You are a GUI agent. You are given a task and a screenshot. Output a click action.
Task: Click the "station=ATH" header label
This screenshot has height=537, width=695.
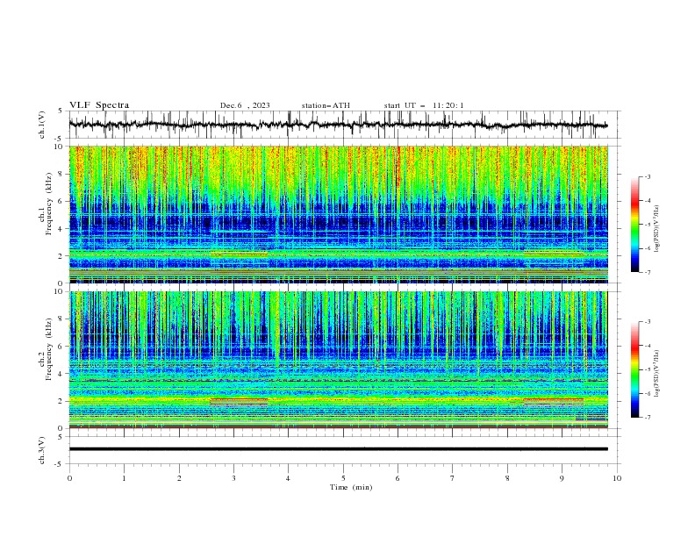[326, 105]
